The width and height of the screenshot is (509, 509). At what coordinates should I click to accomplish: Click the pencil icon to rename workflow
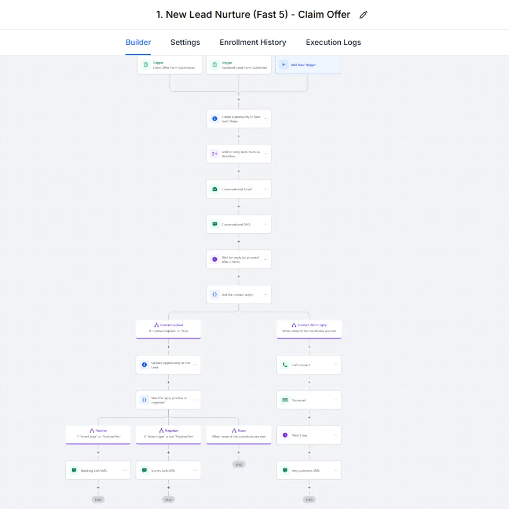click(x=363, y=15)
